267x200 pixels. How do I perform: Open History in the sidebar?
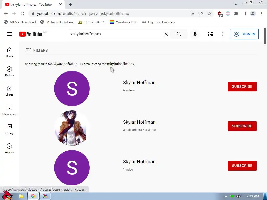[x=9, y=149]
